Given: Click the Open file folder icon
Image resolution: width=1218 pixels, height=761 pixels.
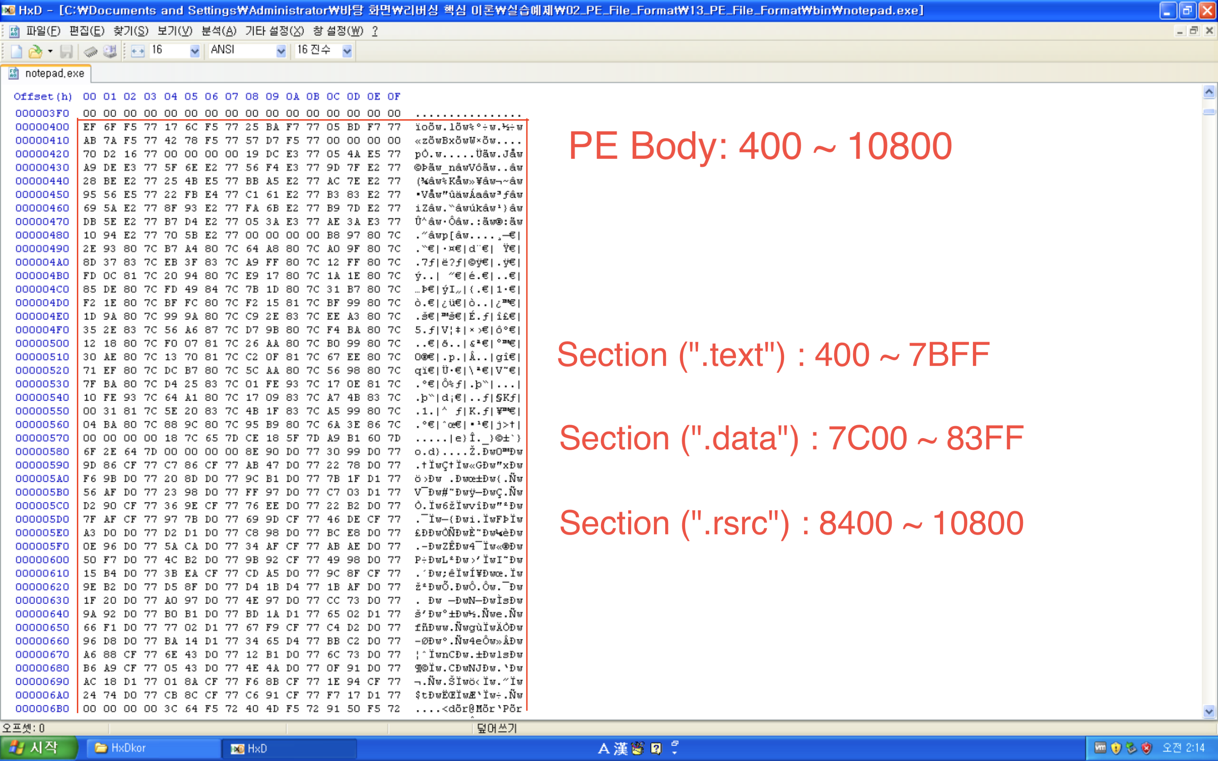Looking at the screenshot, I should pyautogui.click(x=35, y=51).
